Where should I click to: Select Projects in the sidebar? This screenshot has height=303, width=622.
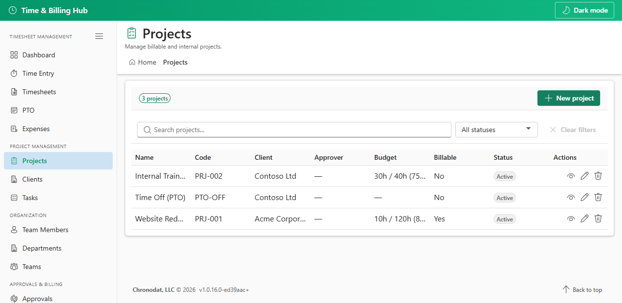coord(58,161)
